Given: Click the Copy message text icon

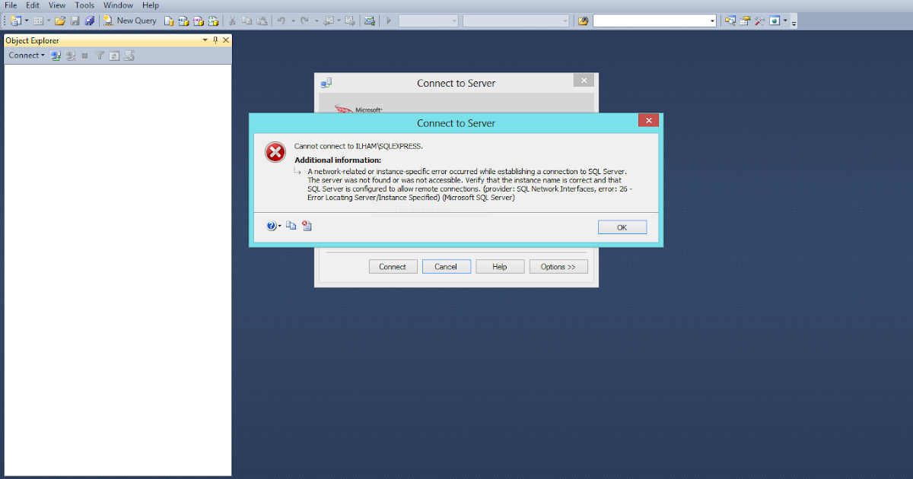Looking at the screenshot, I should 291,226.
